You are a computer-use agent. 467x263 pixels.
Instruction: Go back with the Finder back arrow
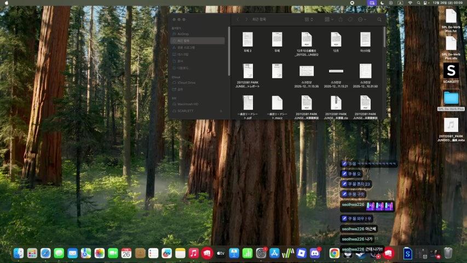click(x=238, y=19)
